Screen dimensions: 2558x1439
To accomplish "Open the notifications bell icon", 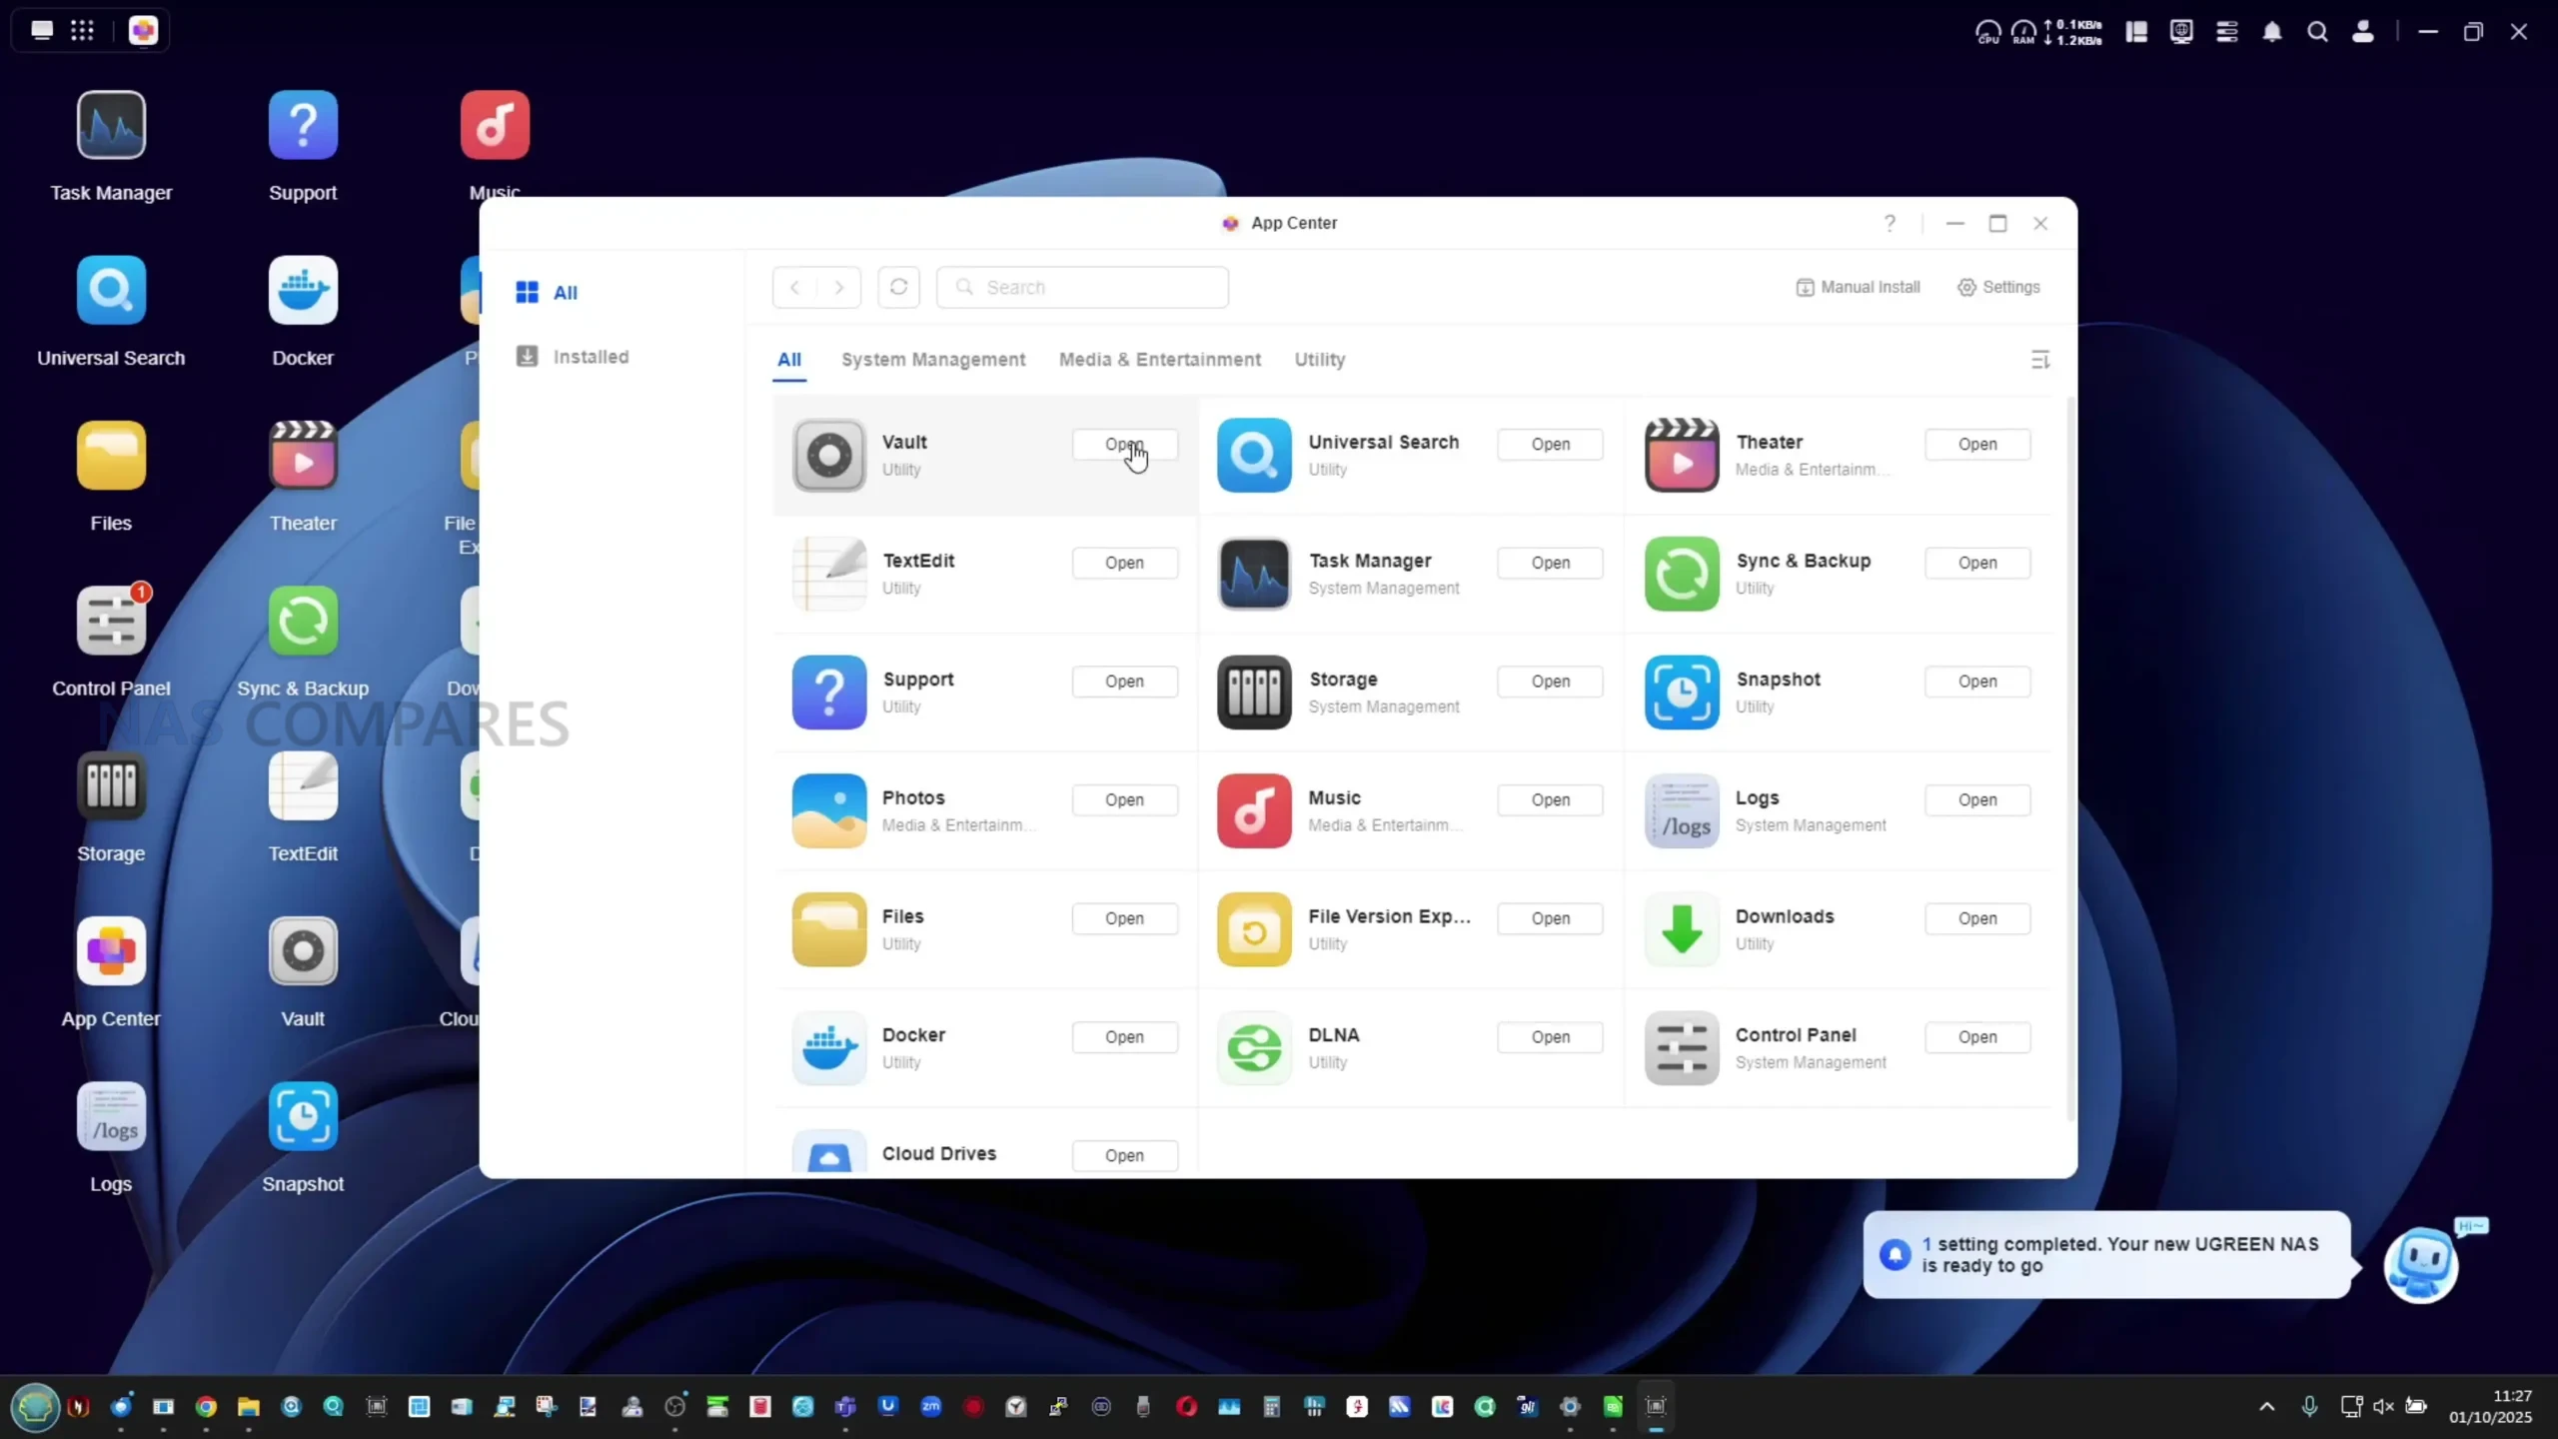I will 2272,32.
